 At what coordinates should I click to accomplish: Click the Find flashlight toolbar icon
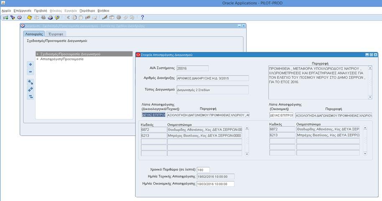click(x=13, y=18)
